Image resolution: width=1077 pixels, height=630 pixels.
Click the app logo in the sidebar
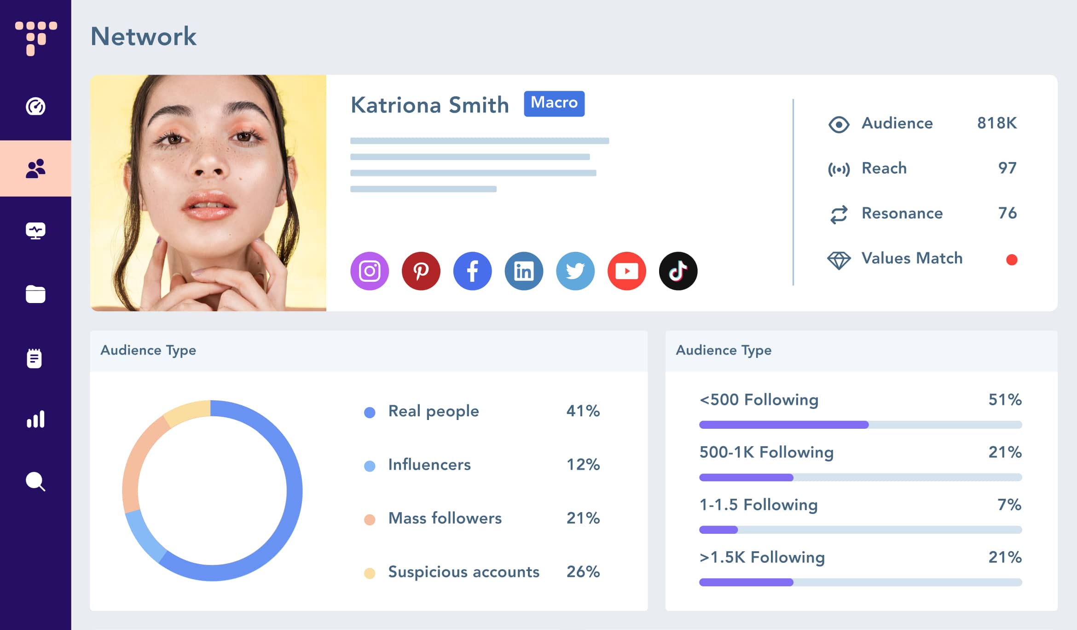[36, 39]
